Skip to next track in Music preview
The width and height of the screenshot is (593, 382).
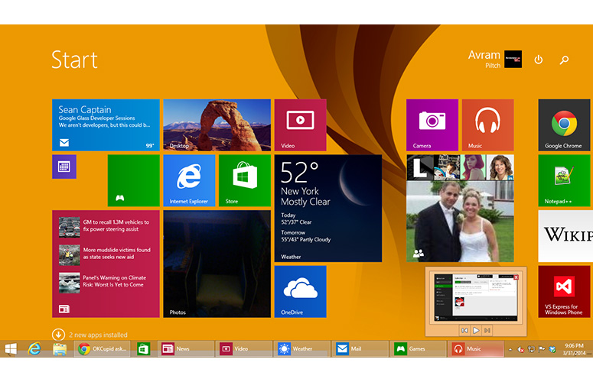(x=487, y=331)
